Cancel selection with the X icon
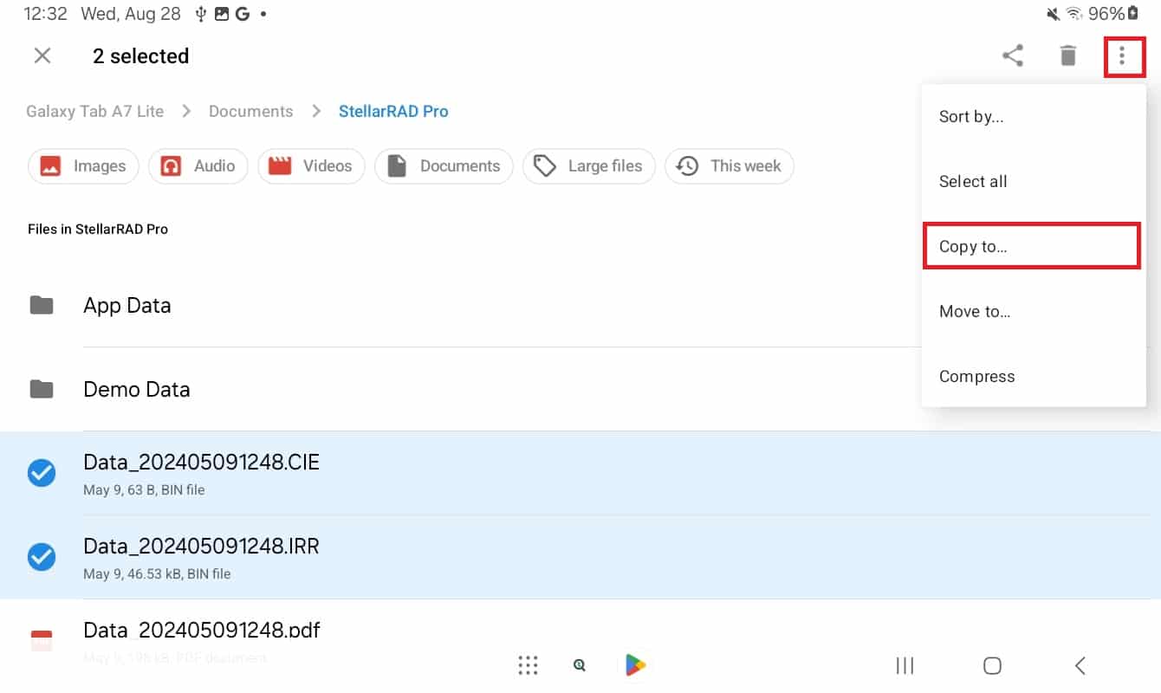Image resolution: width=1161 pixels, height=693 pixels. [42, 56]
